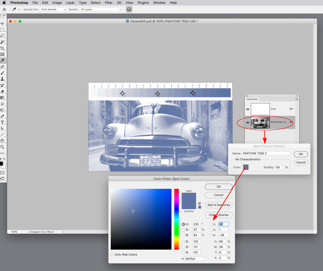Image resolution: width=323 pixels, height=271 pixels.
Task: Open Color Libraries
Action: (x=219, y=215)
